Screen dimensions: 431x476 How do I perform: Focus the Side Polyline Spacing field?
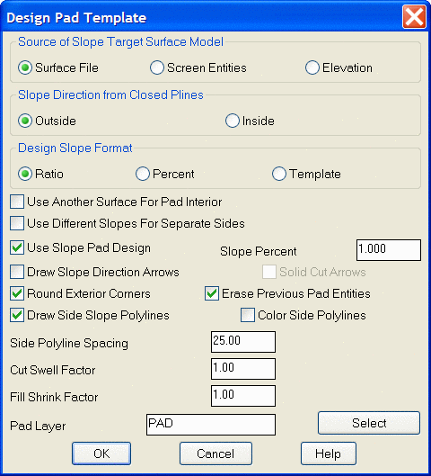[243, 342]
